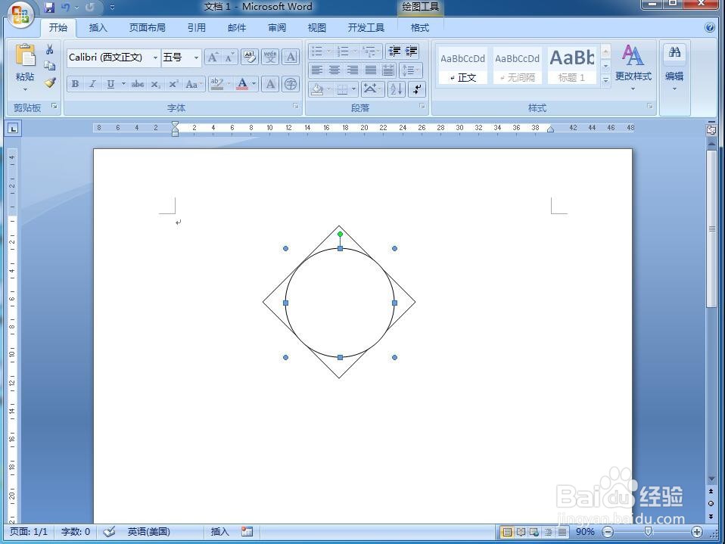Switch to the 插入 ribbon tab
This screenshot has width=725, height=544.
[98, 27]
